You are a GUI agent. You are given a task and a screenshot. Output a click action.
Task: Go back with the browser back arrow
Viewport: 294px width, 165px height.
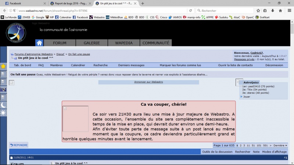tap(4, 11)
